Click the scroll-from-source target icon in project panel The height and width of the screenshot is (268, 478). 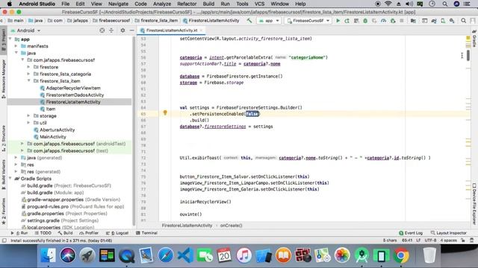pos(102,31)
